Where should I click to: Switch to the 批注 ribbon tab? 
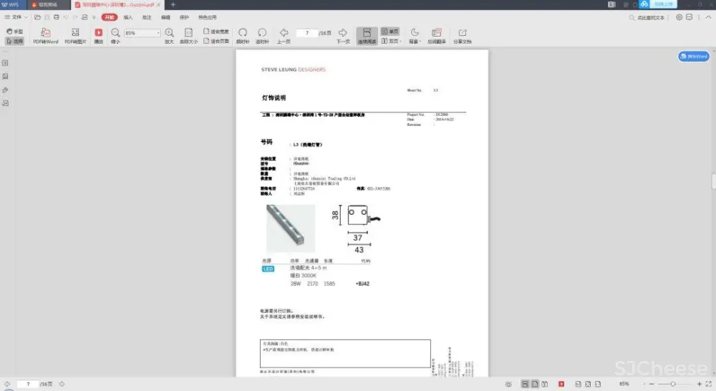coord(147,17)
